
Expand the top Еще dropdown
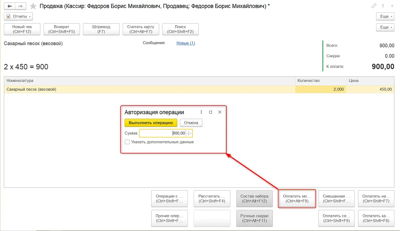(x=385, y=16)
